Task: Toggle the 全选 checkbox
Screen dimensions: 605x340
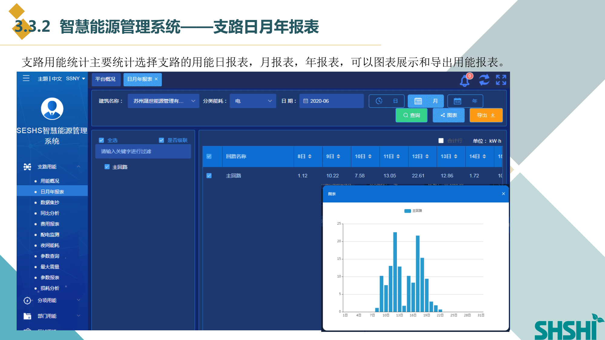Action: (101, 140)
